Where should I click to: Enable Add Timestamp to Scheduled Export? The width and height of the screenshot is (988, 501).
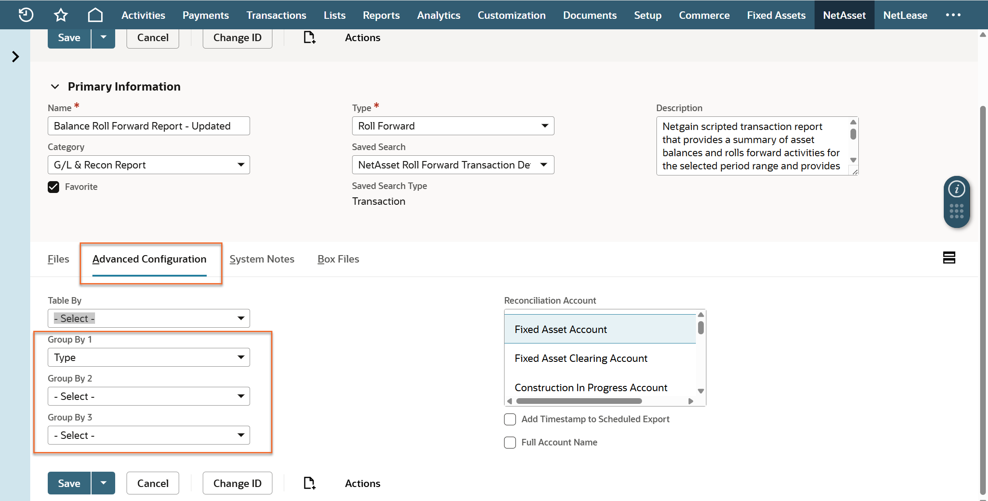point(510,419)
